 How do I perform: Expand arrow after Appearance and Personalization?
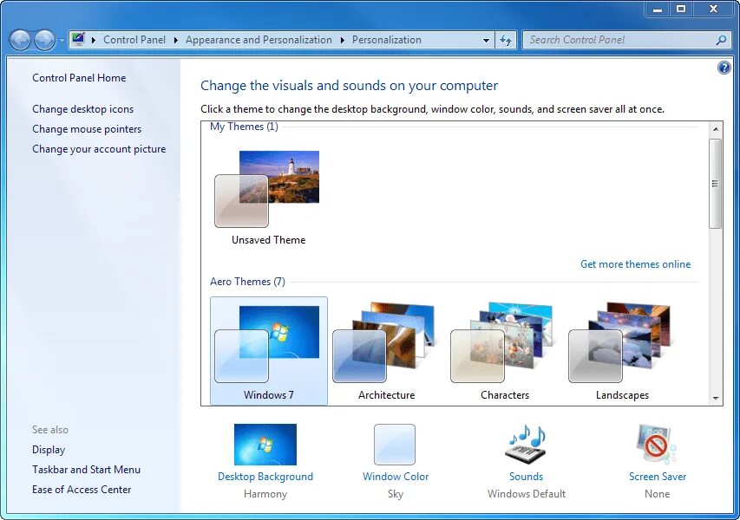click(342, 40)
